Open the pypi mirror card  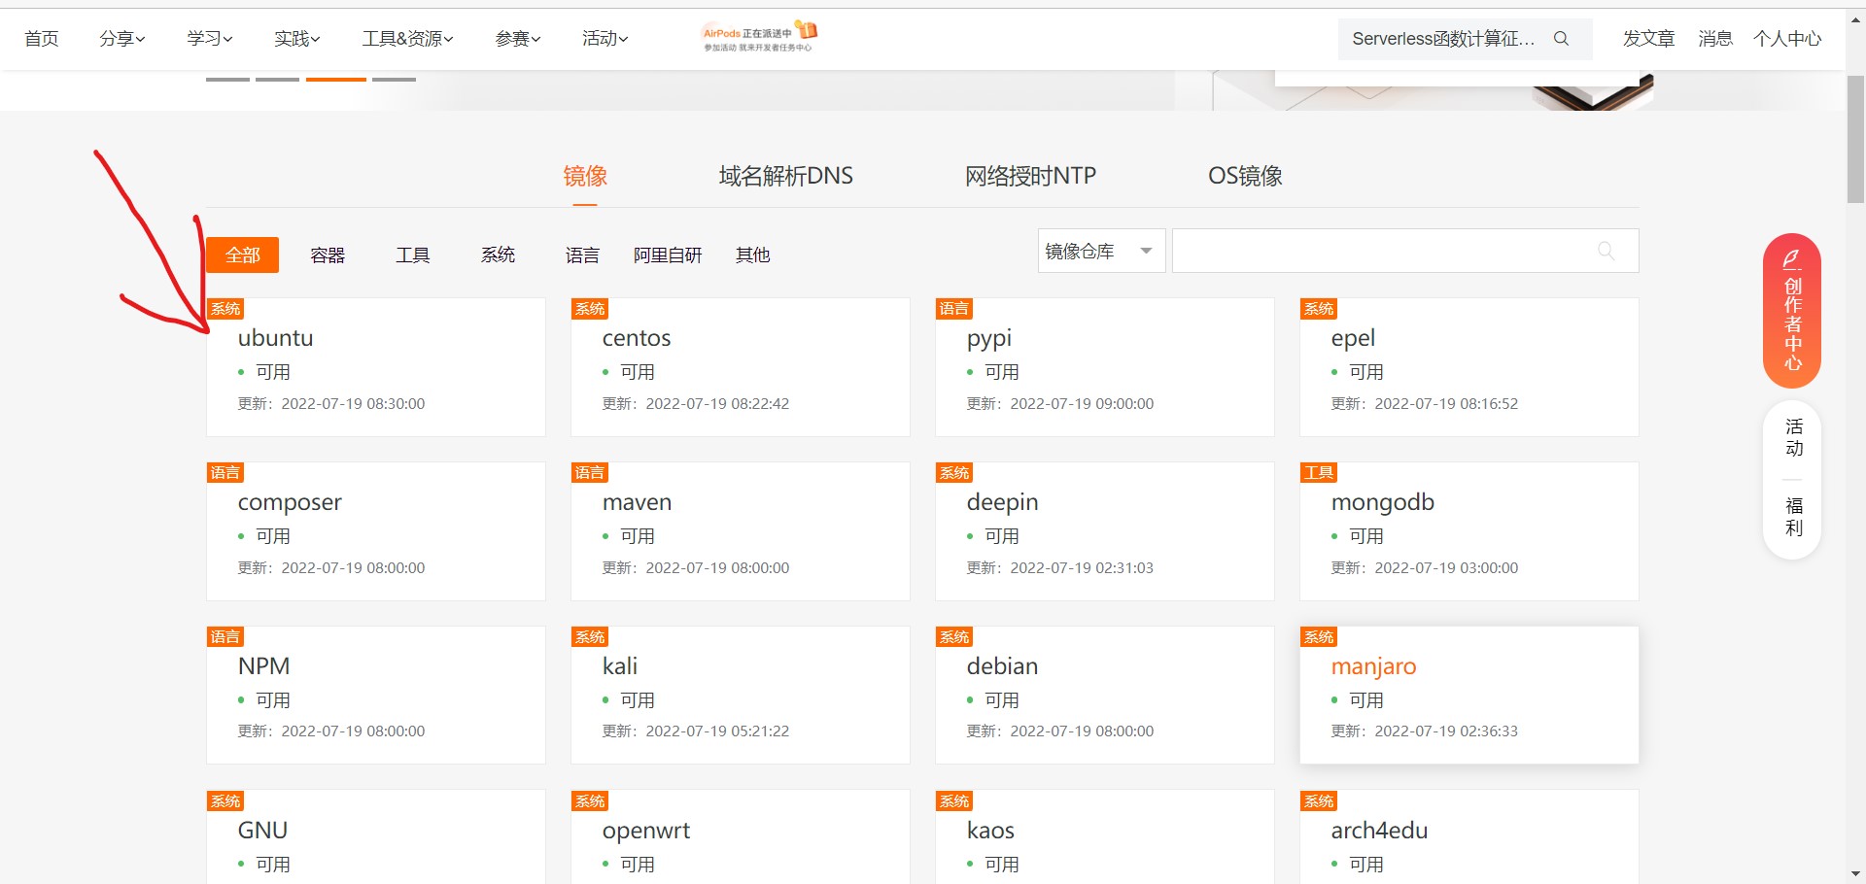[1105, 367]
